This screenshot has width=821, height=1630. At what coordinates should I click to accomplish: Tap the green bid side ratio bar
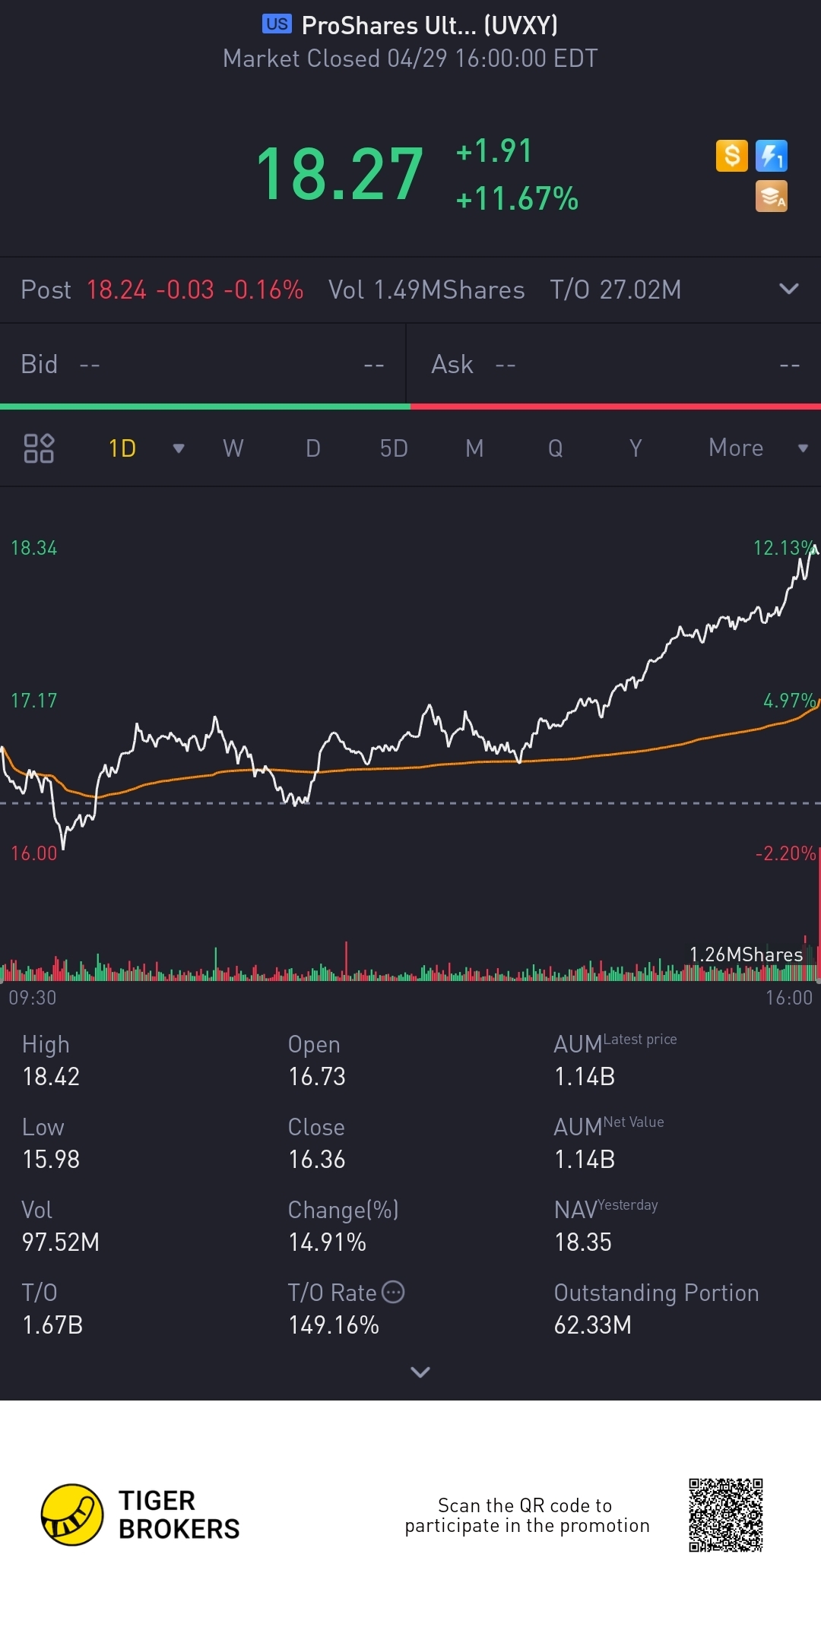205,407
